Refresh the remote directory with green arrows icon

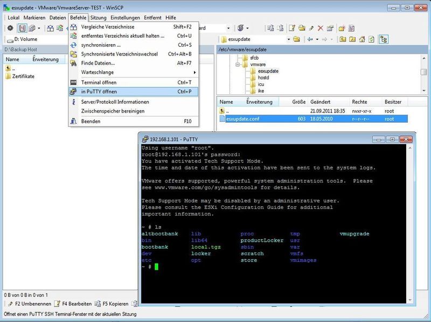[x=371, y=39]
